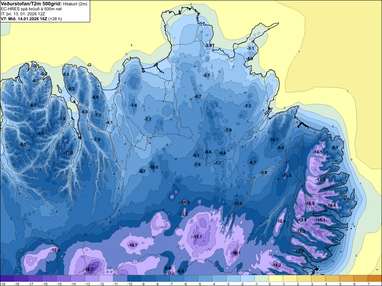Click the -10.4 temperature reading

(x=287, y=175)
